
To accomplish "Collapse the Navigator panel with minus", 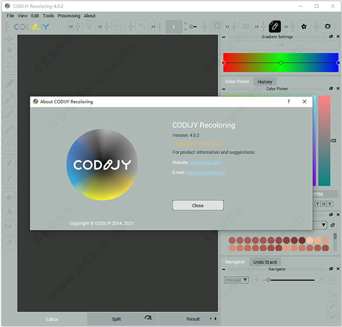I will [x=223, y=269].
